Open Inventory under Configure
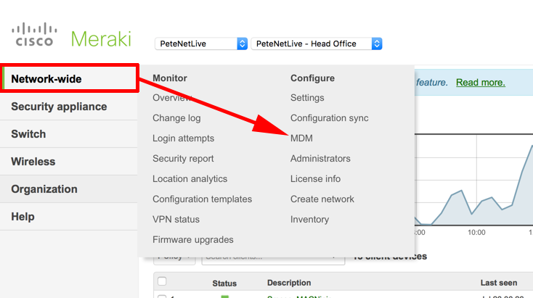The image size is (533, 298). (309, 220)
